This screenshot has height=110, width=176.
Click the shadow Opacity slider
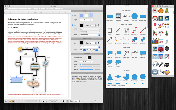[90, 70]
